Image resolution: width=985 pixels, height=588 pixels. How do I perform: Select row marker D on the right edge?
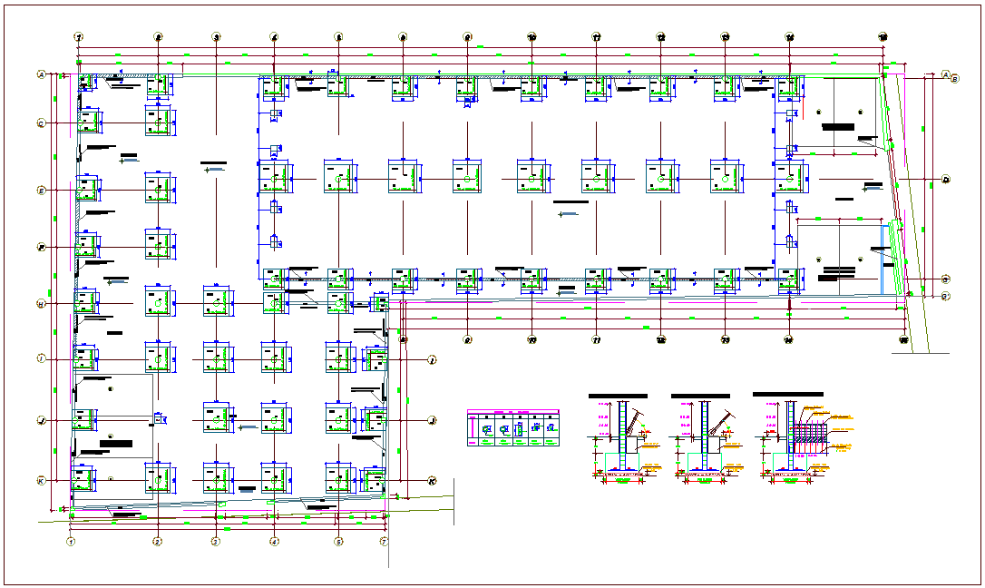[x=945, y=180]
